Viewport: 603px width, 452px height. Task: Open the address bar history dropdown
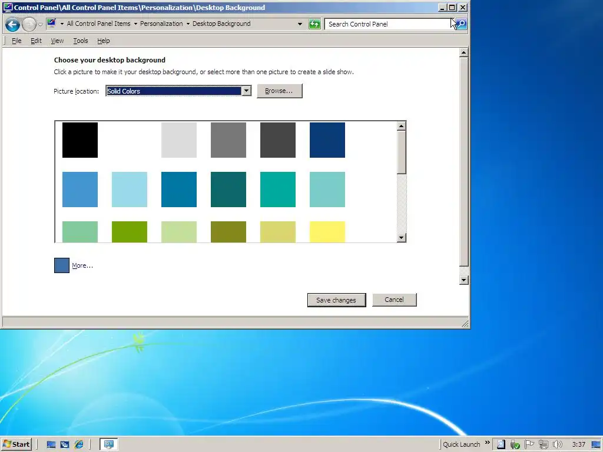pyautogui.click(x=300, y=24)
